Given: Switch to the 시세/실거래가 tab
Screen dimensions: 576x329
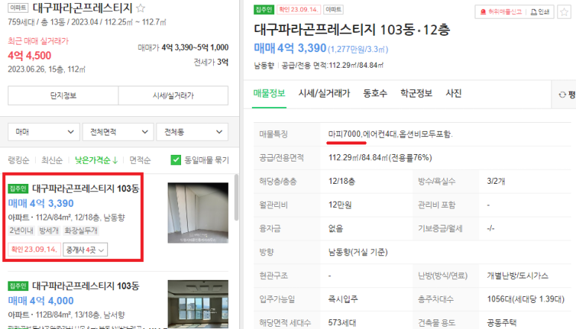Looking at the screenshot, I should [x=324, y=93].
